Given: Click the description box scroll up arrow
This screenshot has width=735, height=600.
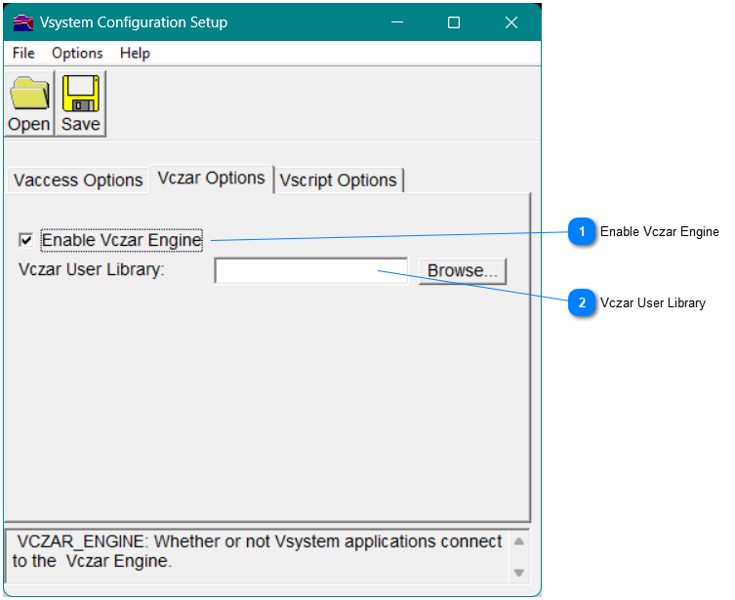Looking at the screenshot, I should (519, 541).
